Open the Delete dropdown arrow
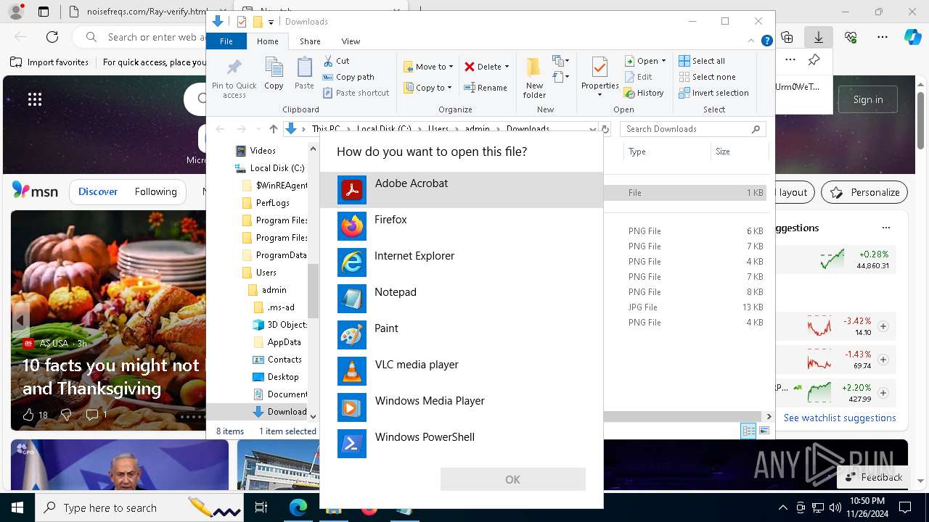The image size is (929, 522). click(x=507, y=67)
